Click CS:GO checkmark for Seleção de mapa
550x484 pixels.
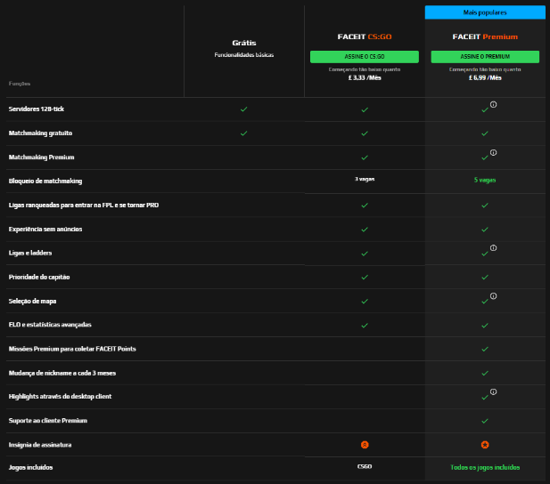pyautogui.click(x=365, y=302)
